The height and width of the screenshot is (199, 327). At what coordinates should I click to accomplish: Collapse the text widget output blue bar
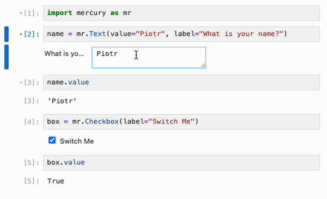tap(7, 57)
